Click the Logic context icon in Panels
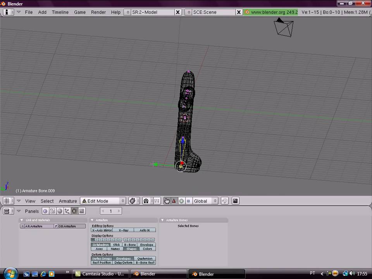Screen dimensions: 372x279 point(45,211)
